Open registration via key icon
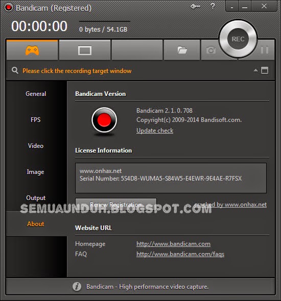281x301 pixels. [195, 7]
